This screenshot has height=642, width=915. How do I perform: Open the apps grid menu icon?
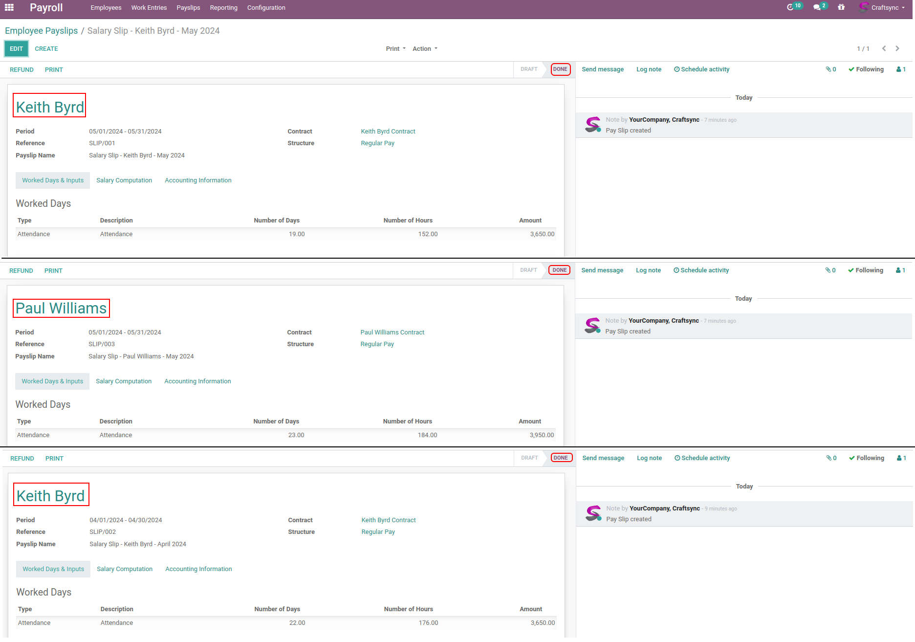click(x=9, y=7)
